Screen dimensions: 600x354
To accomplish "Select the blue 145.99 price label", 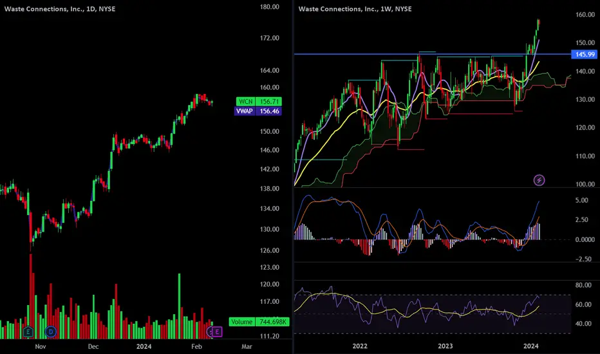I will click(x=584, y=54).
